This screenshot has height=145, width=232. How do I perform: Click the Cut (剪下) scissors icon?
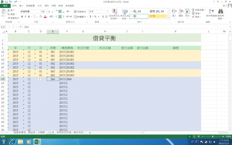coord(9,10)
